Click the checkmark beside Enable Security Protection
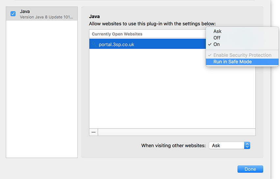The image size is (280, 179). click(x=210, y=55)
